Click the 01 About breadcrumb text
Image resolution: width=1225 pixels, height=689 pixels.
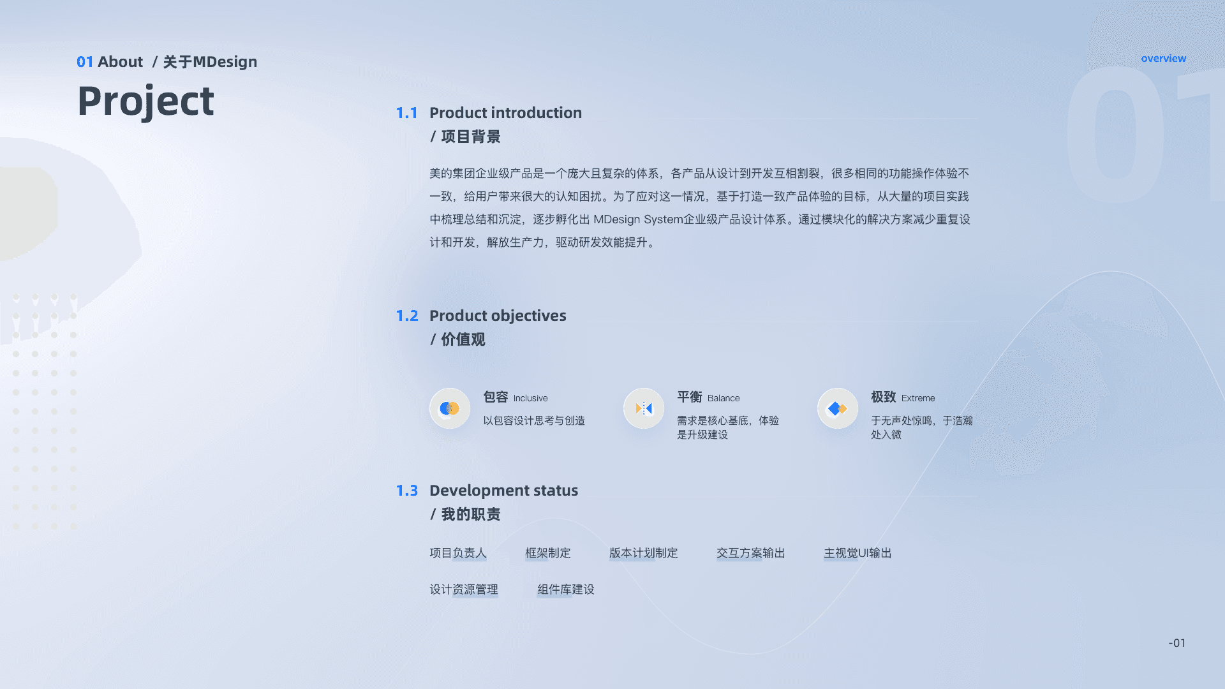click(x=110, y=62)
